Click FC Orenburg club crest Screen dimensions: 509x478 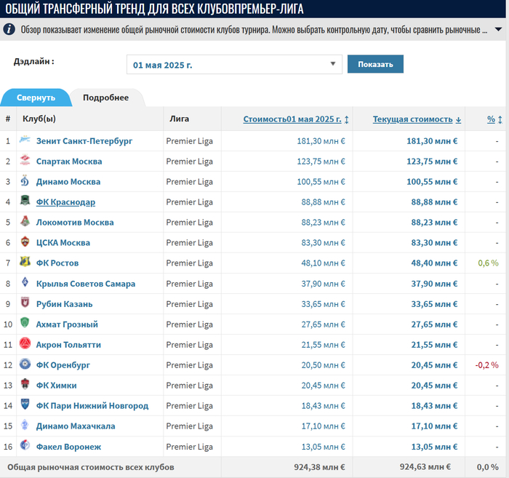click(25, 364)
